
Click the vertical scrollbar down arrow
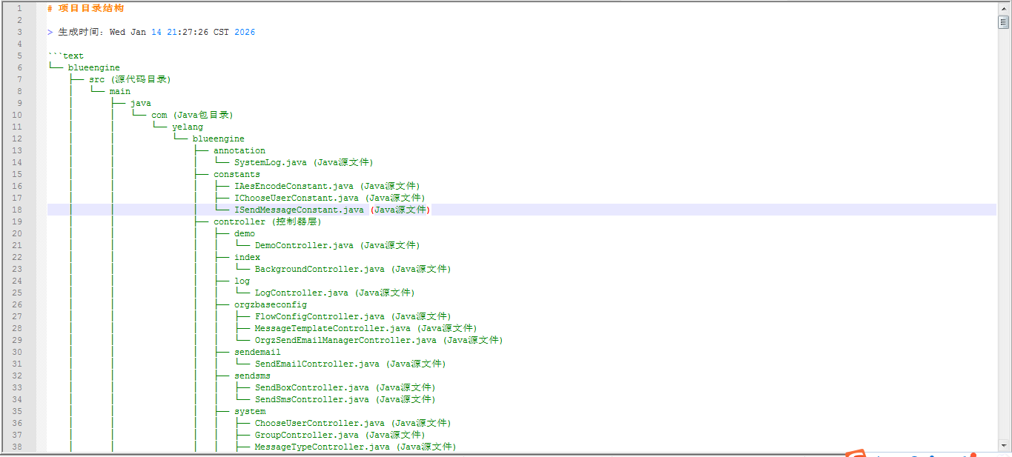1004,446
